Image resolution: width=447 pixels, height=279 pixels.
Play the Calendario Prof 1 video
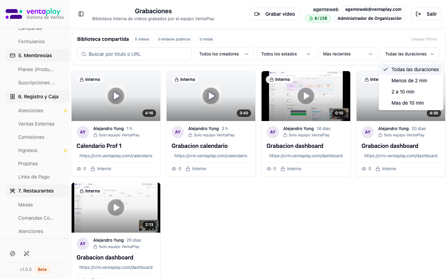click(116, 96)
